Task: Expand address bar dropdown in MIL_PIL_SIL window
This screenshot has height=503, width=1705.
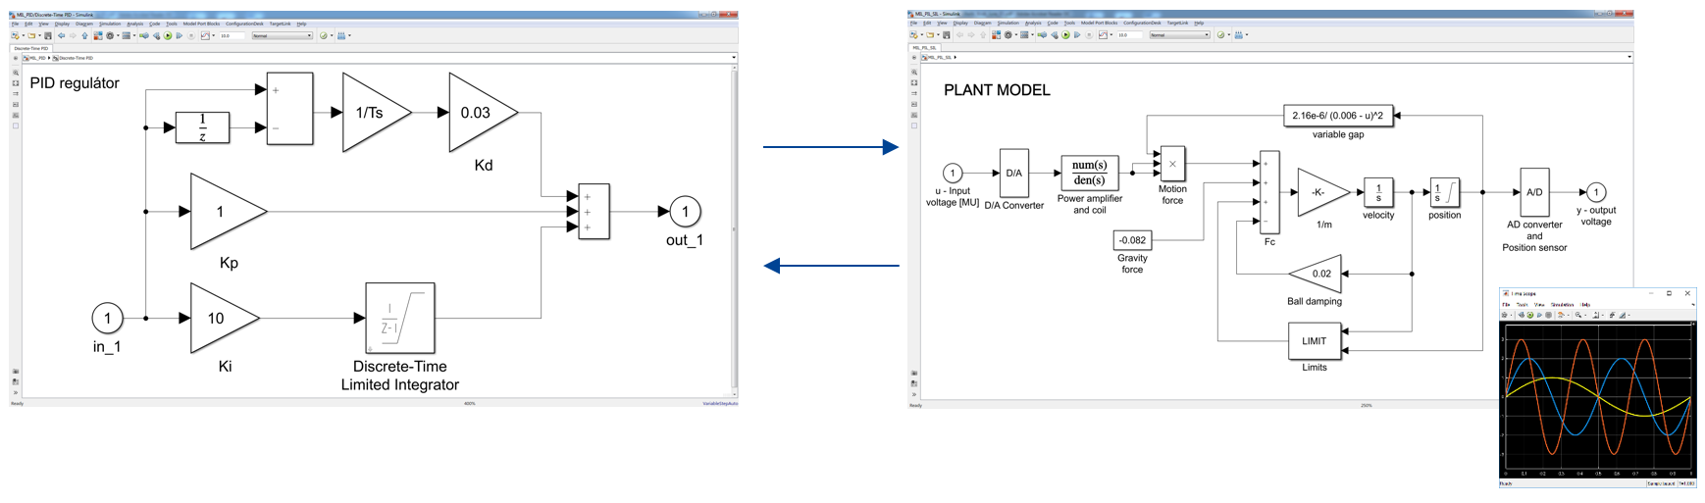Action: coord(1629,57)
